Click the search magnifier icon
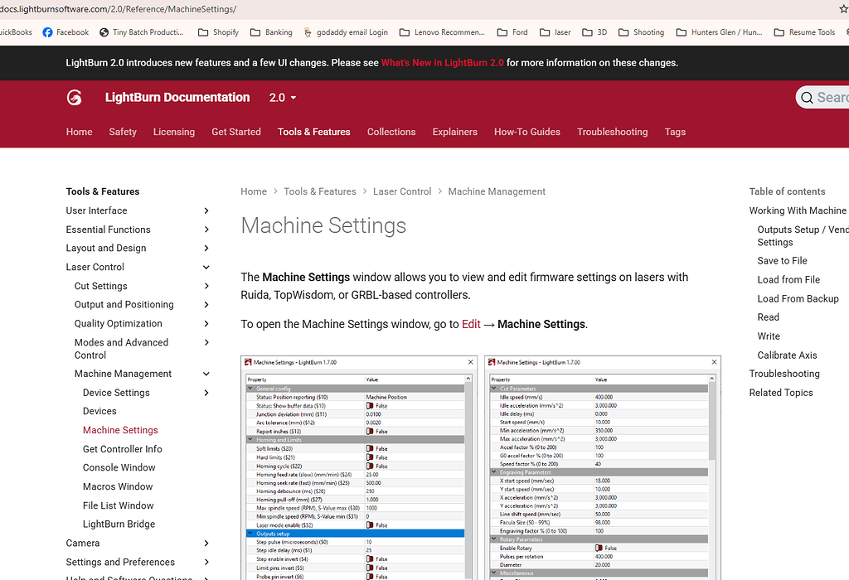The image size is (849, 580). [x=807, y=98]
